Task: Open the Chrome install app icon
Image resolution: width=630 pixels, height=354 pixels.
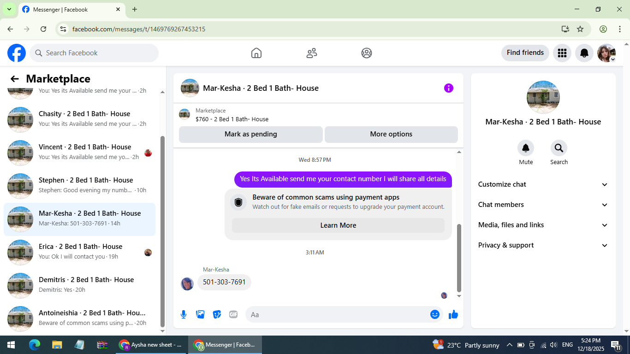Action: 565,29
